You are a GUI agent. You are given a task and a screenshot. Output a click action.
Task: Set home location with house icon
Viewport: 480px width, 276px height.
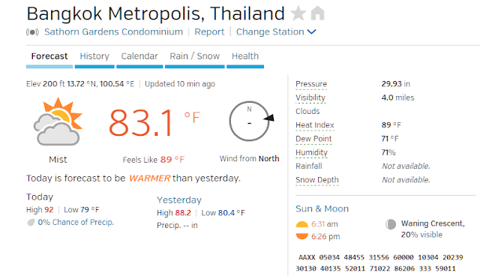click(x=317, y=13)
